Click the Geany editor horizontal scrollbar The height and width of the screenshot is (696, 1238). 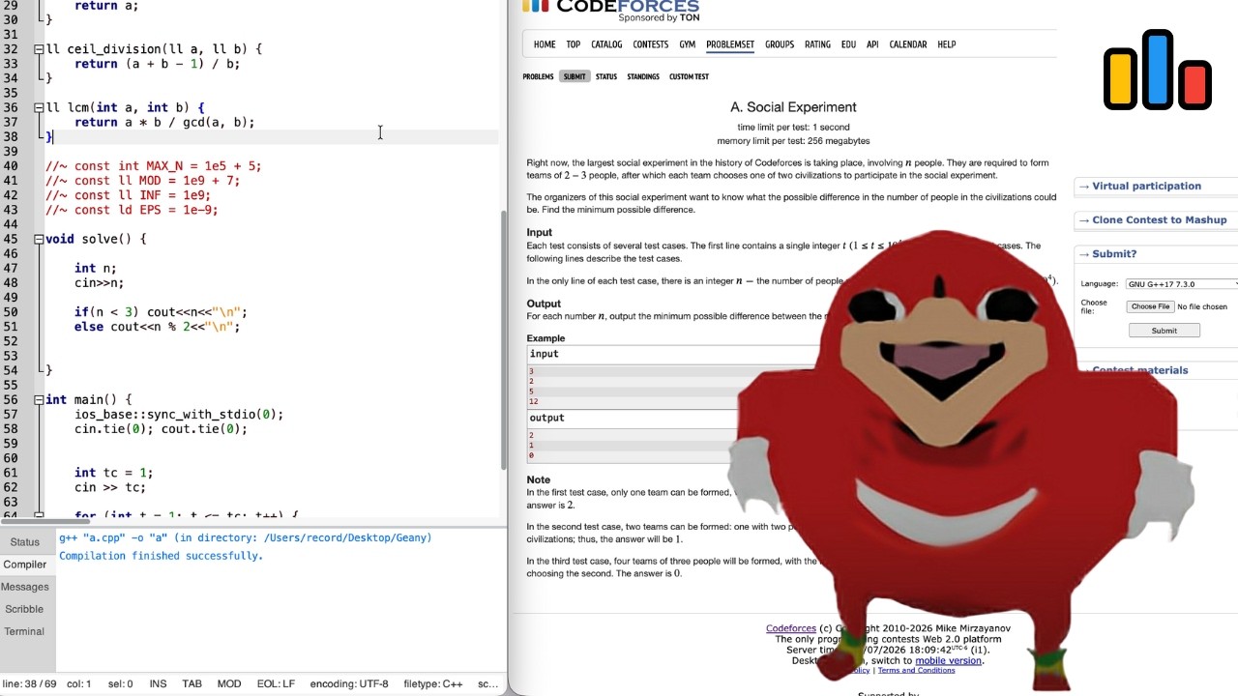point(46,523)
